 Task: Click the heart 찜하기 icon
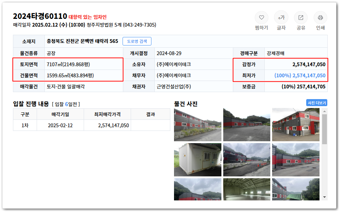point(261,18)
